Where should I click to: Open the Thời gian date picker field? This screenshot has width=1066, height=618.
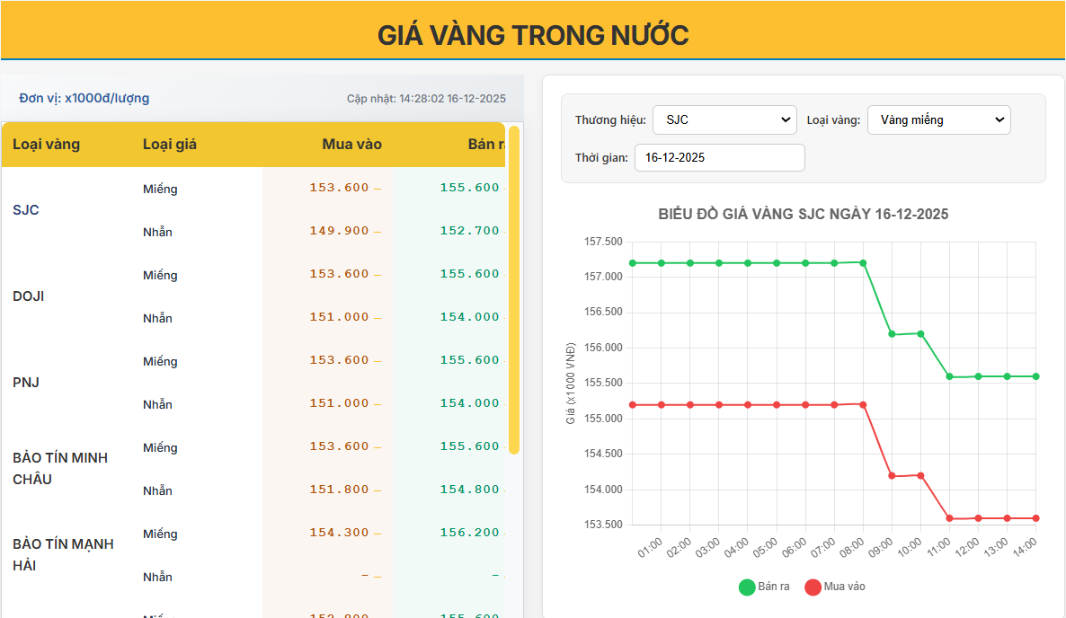[x=719, y=157]
